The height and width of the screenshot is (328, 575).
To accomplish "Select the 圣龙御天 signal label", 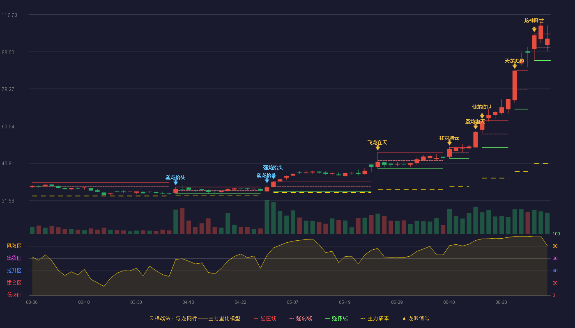I will point(475,122).
